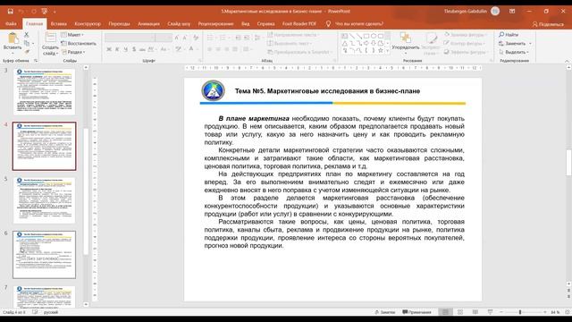The height and width of the screenshot is (322, 572).
Task: Select the rectangle shape in shapes gallery
Action: (x=366, y=36)
